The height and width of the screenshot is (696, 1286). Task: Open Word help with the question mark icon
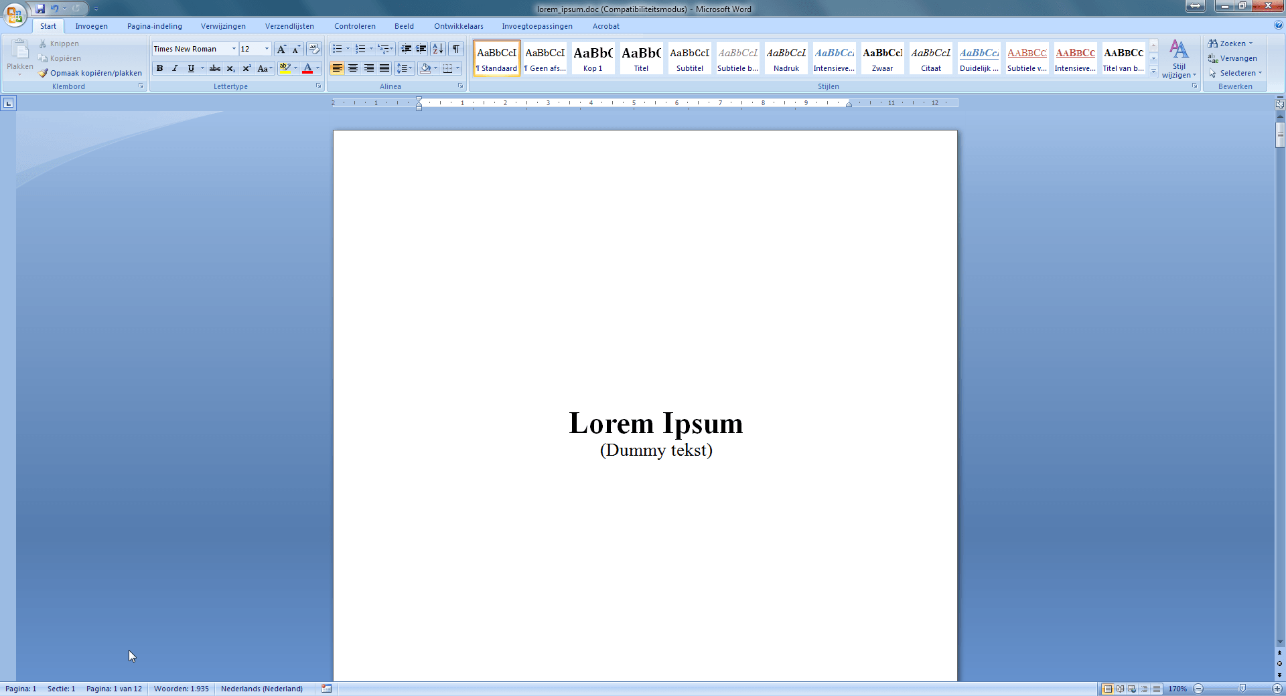coord(1279,25)
